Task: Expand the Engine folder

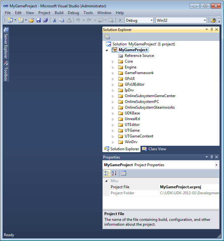Action: (113, 67)
